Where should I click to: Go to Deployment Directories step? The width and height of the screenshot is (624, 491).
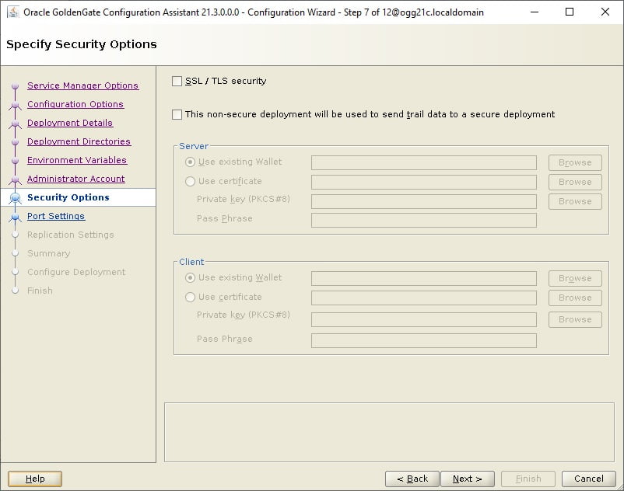point(79,141)
